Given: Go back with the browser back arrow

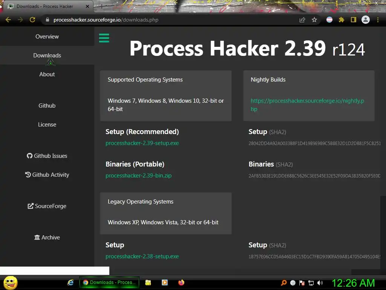Looking at the screenshot, I should (8, 20).
